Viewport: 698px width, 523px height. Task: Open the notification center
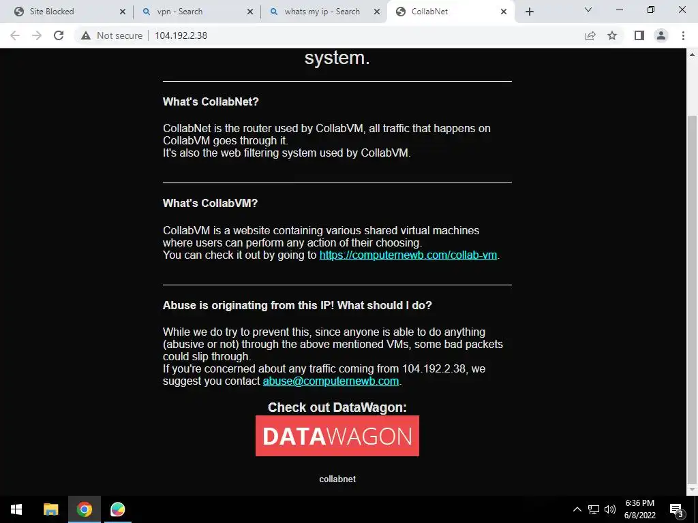tap(676, 509)
